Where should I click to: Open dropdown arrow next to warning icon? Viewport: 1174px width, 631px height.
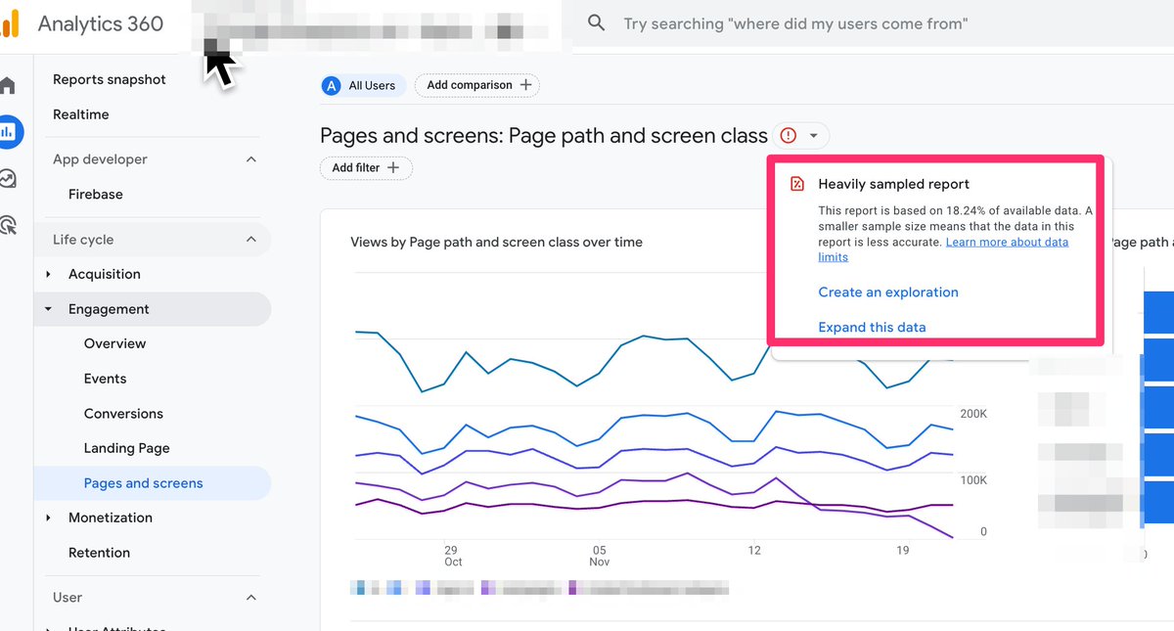point(814,136)
